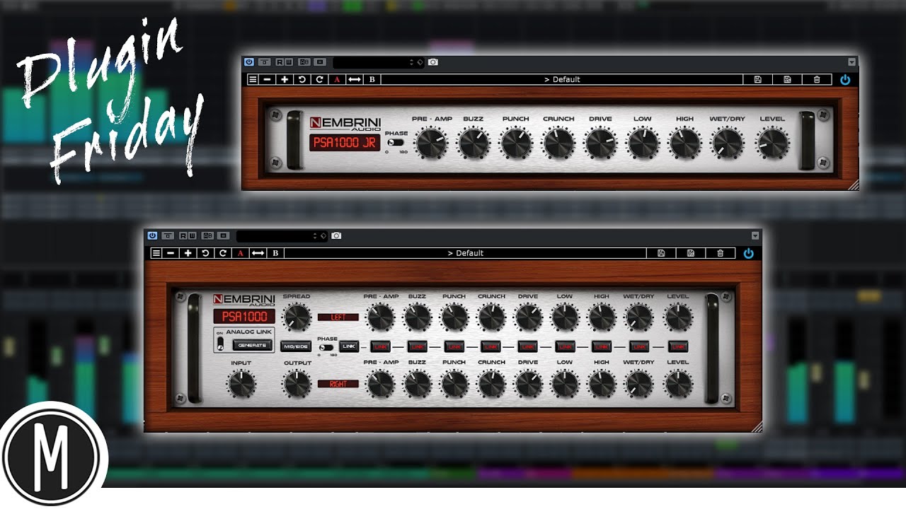906x509 pixels.
Task: Click the PRE-AMP knob on PSA1000 JR
Action: [431, 144]
